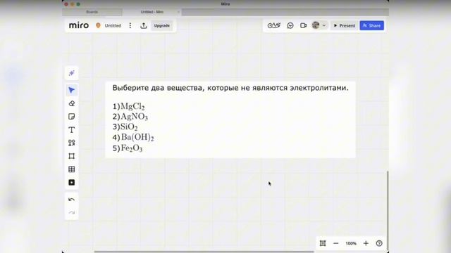
Task: Switch to the Boards tab
Action: (x=92, y=12)
